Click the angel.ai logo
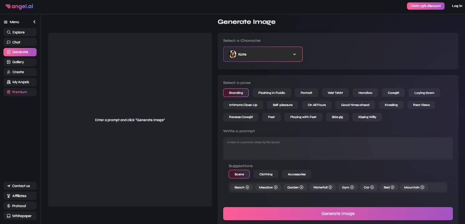Viewport: 465px width, 224px height. (x=19, y=6)
